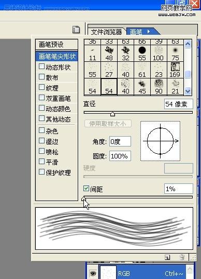This screenshot has width=201, height=279.
Task: Click the 使用取样大小 button
Action: [x=108, y=124]
